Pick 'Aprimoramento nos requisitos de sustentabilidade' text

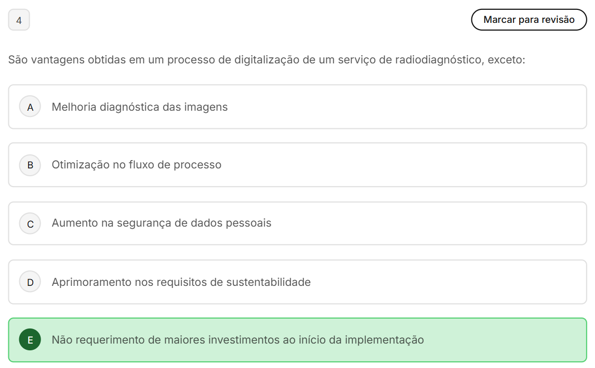pos(181,282)
